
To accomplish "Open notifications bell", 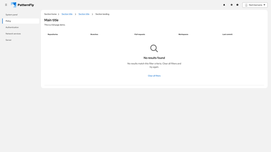I will pyautogui.click(x=224, y=5).
